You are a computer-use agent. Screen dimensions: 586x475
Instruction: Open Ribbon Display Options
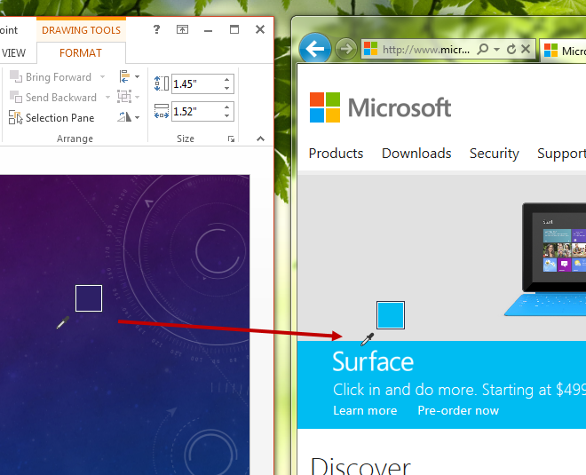(x=182, y=29)
